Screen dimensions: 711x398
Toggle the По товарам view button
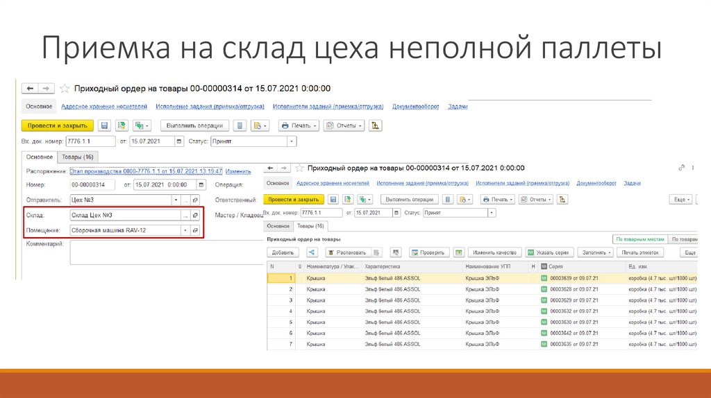pyautogui.click(x=683, y=239)
